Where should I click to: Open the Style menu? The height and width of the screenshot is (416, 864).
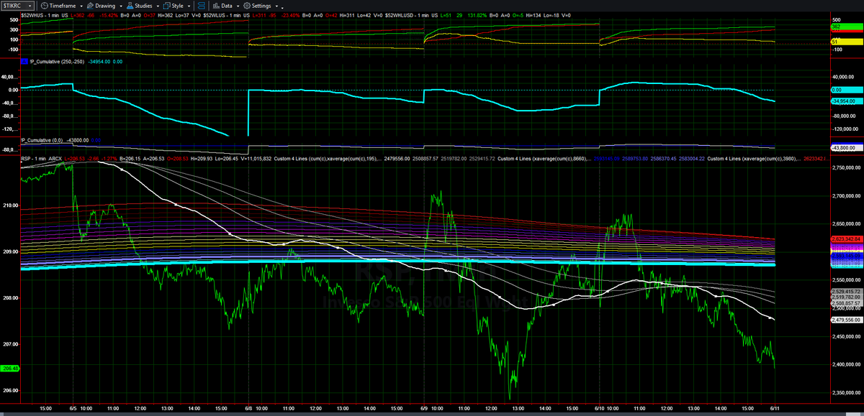click(x=177, y=5)
